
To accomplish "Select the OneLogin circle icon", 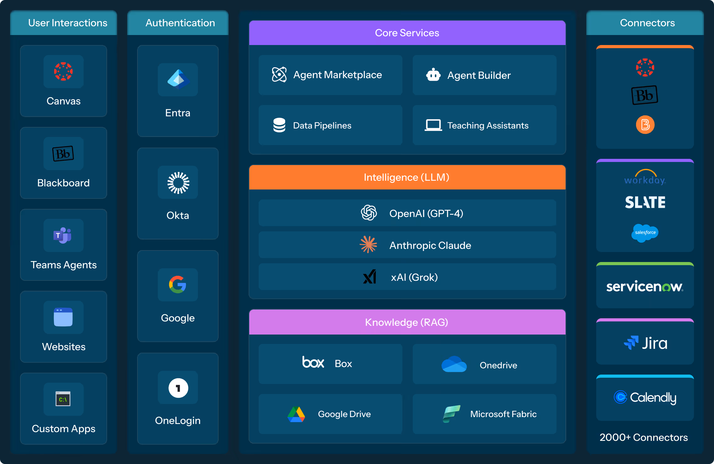I will (x=178, y=388).
